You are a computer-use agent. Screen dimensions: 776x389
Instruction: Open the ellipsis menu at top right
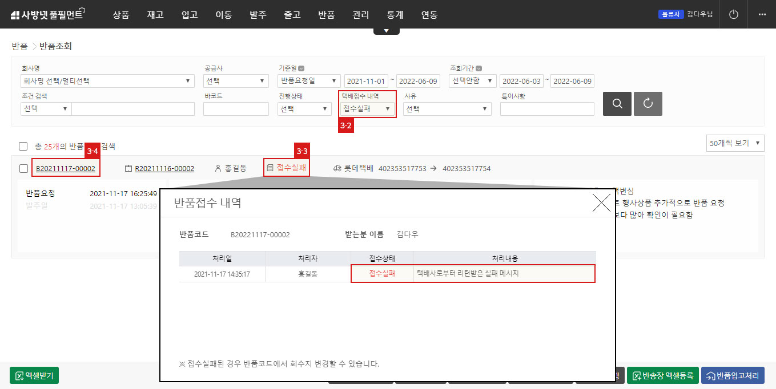(762, 14)
